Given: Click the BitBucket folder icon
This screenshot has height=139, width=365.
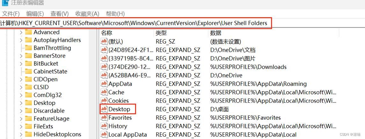Looking at the screenshot, I should [28, 64].
